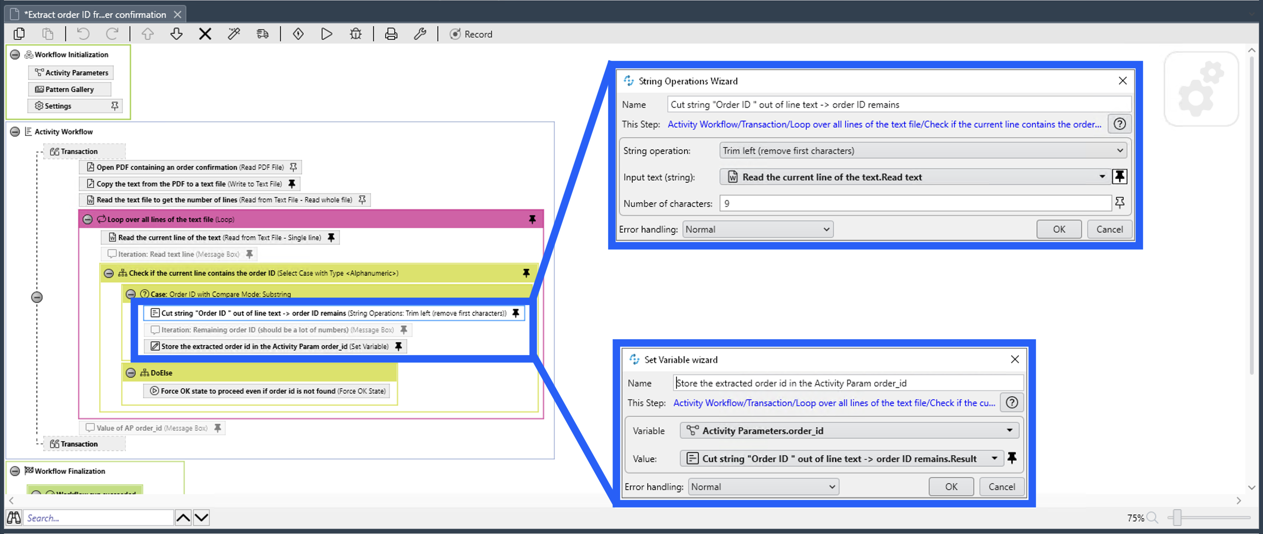Select the Pattern Gallery item
Image resolution: width=1263 pixels, height=534 pixels.
69,89
